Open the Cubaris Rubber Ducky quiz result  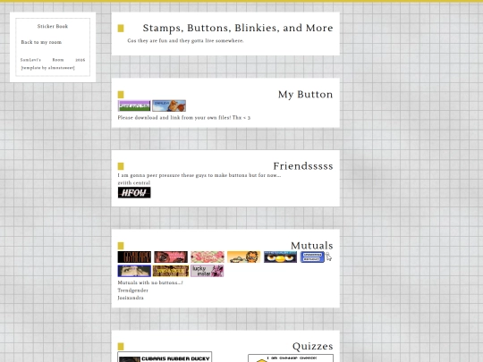(165, 357)
